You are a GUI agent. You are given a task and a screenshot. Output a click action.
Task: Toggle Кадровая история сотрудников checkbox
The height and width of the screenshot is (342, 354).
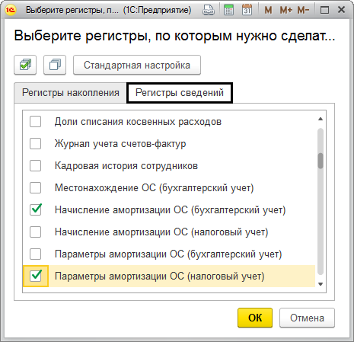35,166
